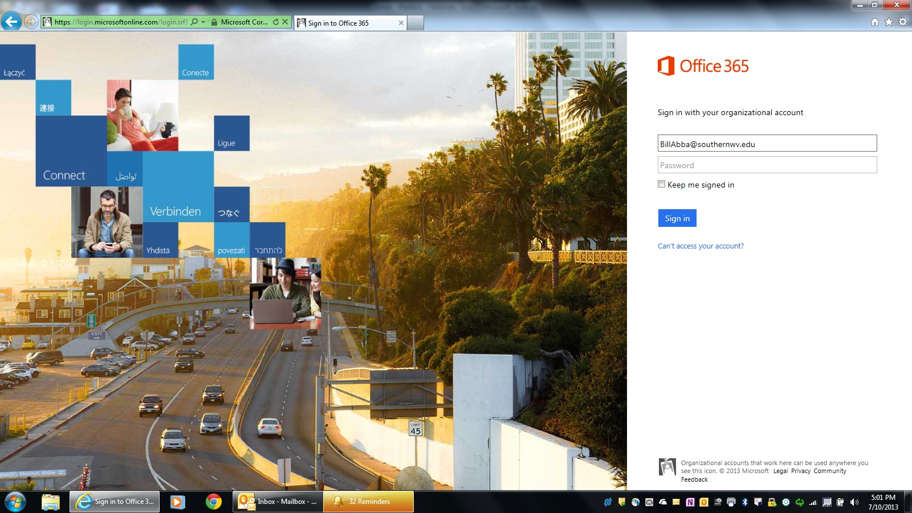This screenshot has width=912, height=513.
Task: Click the power plug battery tray icon
Action: pos(840,502)
